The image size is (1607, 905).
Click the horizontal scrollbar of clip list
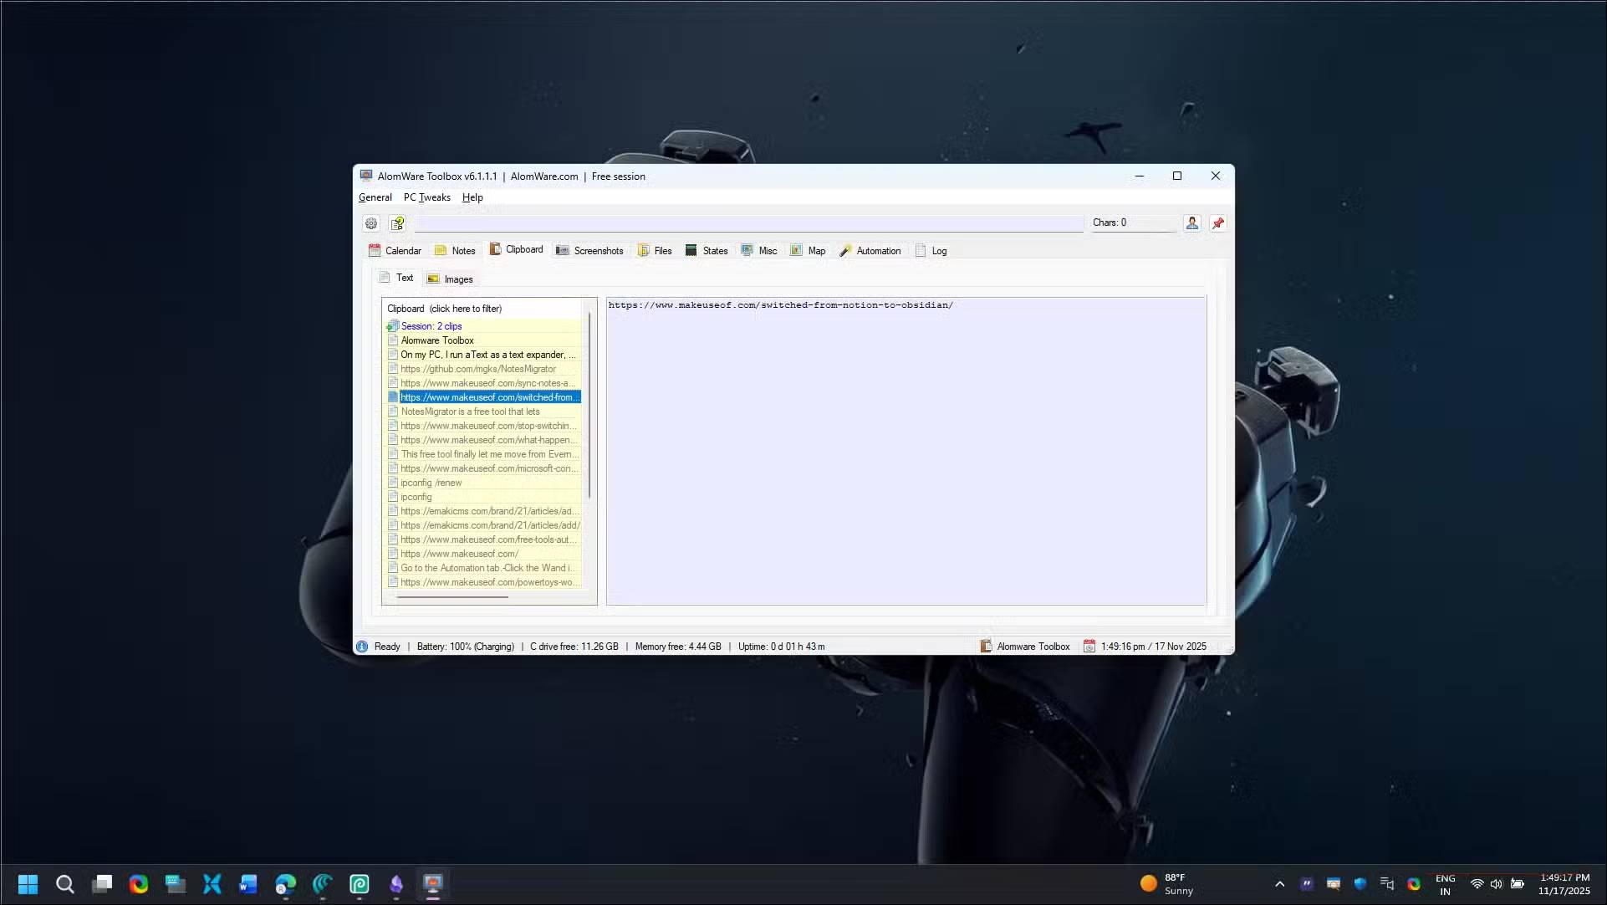point(452,597)
